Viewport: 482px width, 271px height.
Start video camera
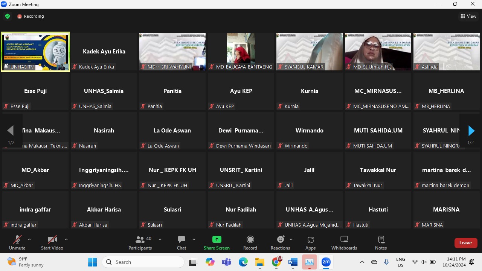[x=52, y=242]
